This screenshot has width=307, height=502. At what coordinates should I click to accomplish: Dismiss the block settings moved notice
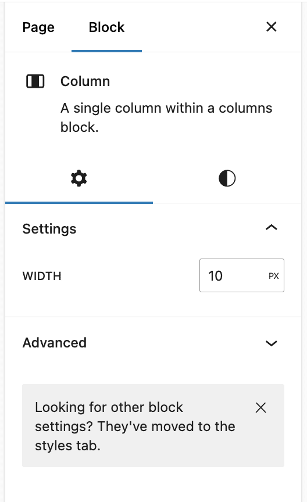(261, 407)
